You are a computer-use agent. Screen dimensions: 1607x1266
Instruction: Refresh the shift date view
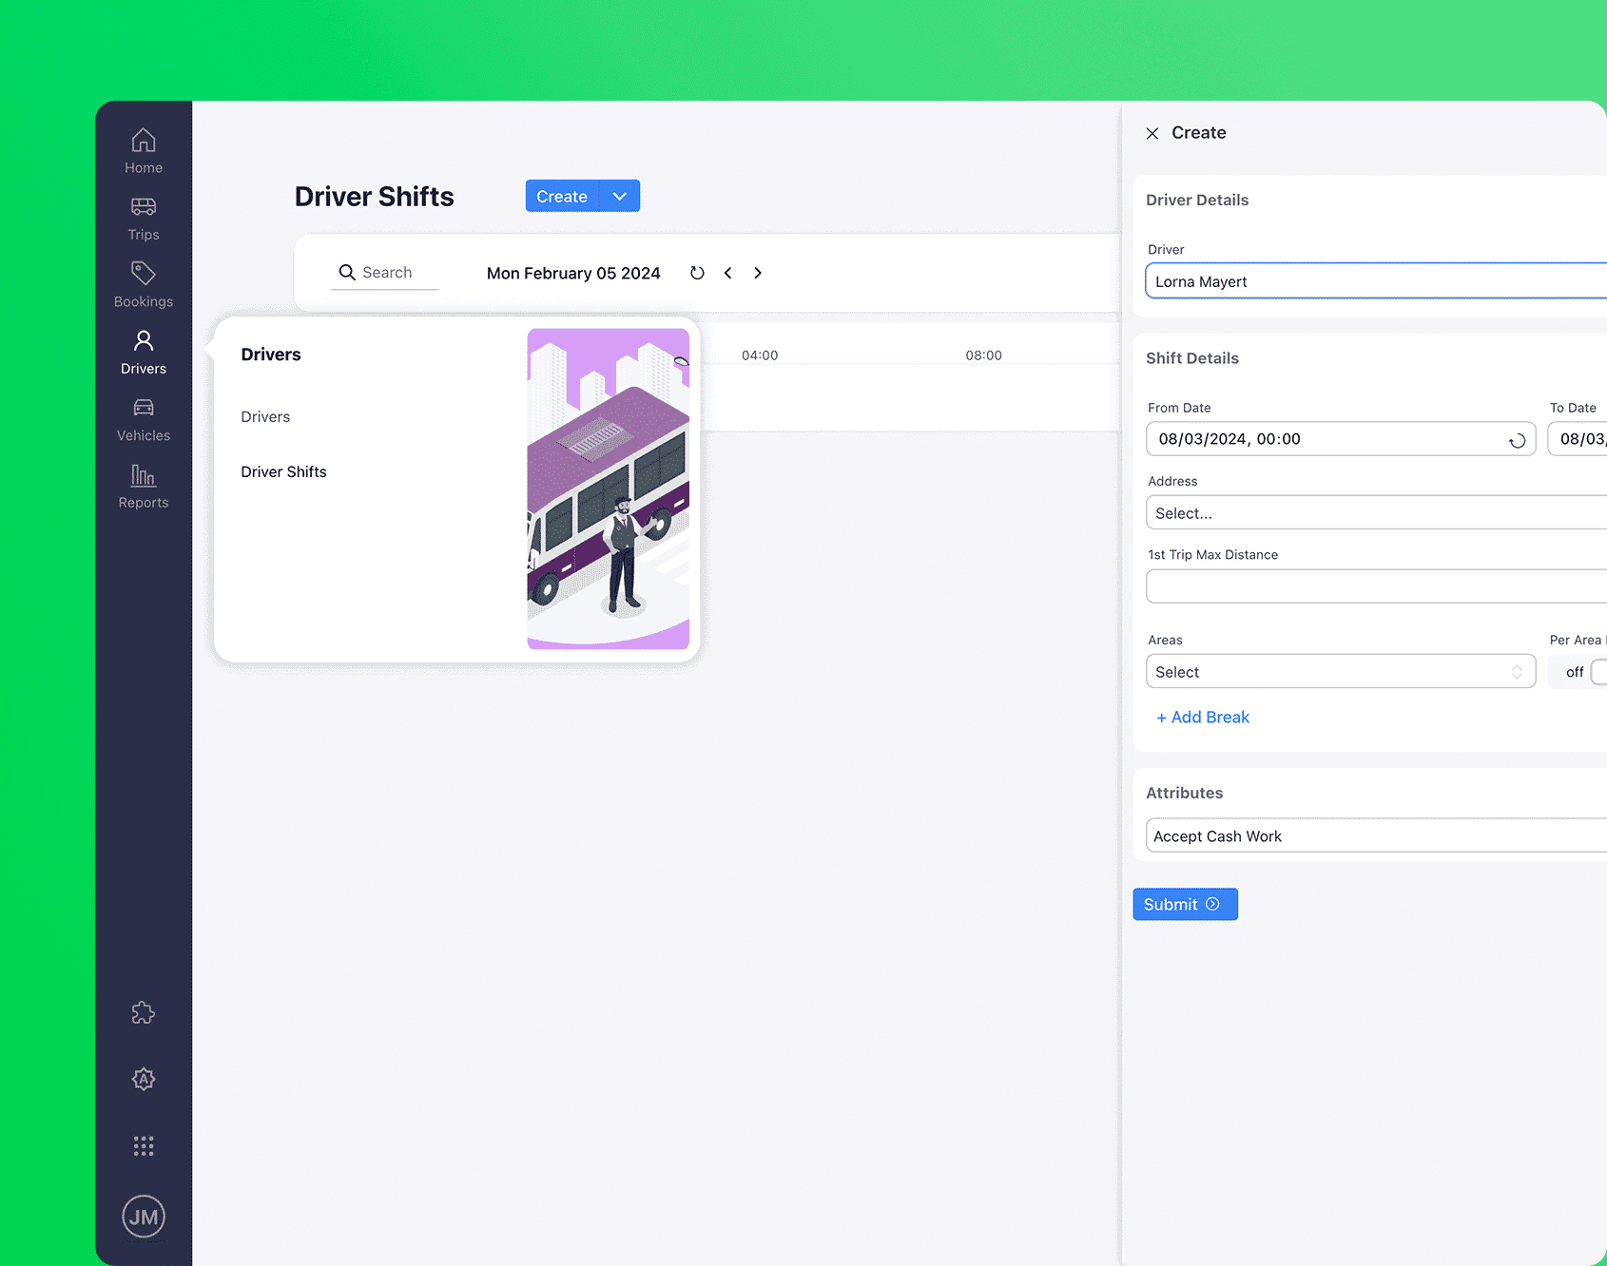click(697, 273)
